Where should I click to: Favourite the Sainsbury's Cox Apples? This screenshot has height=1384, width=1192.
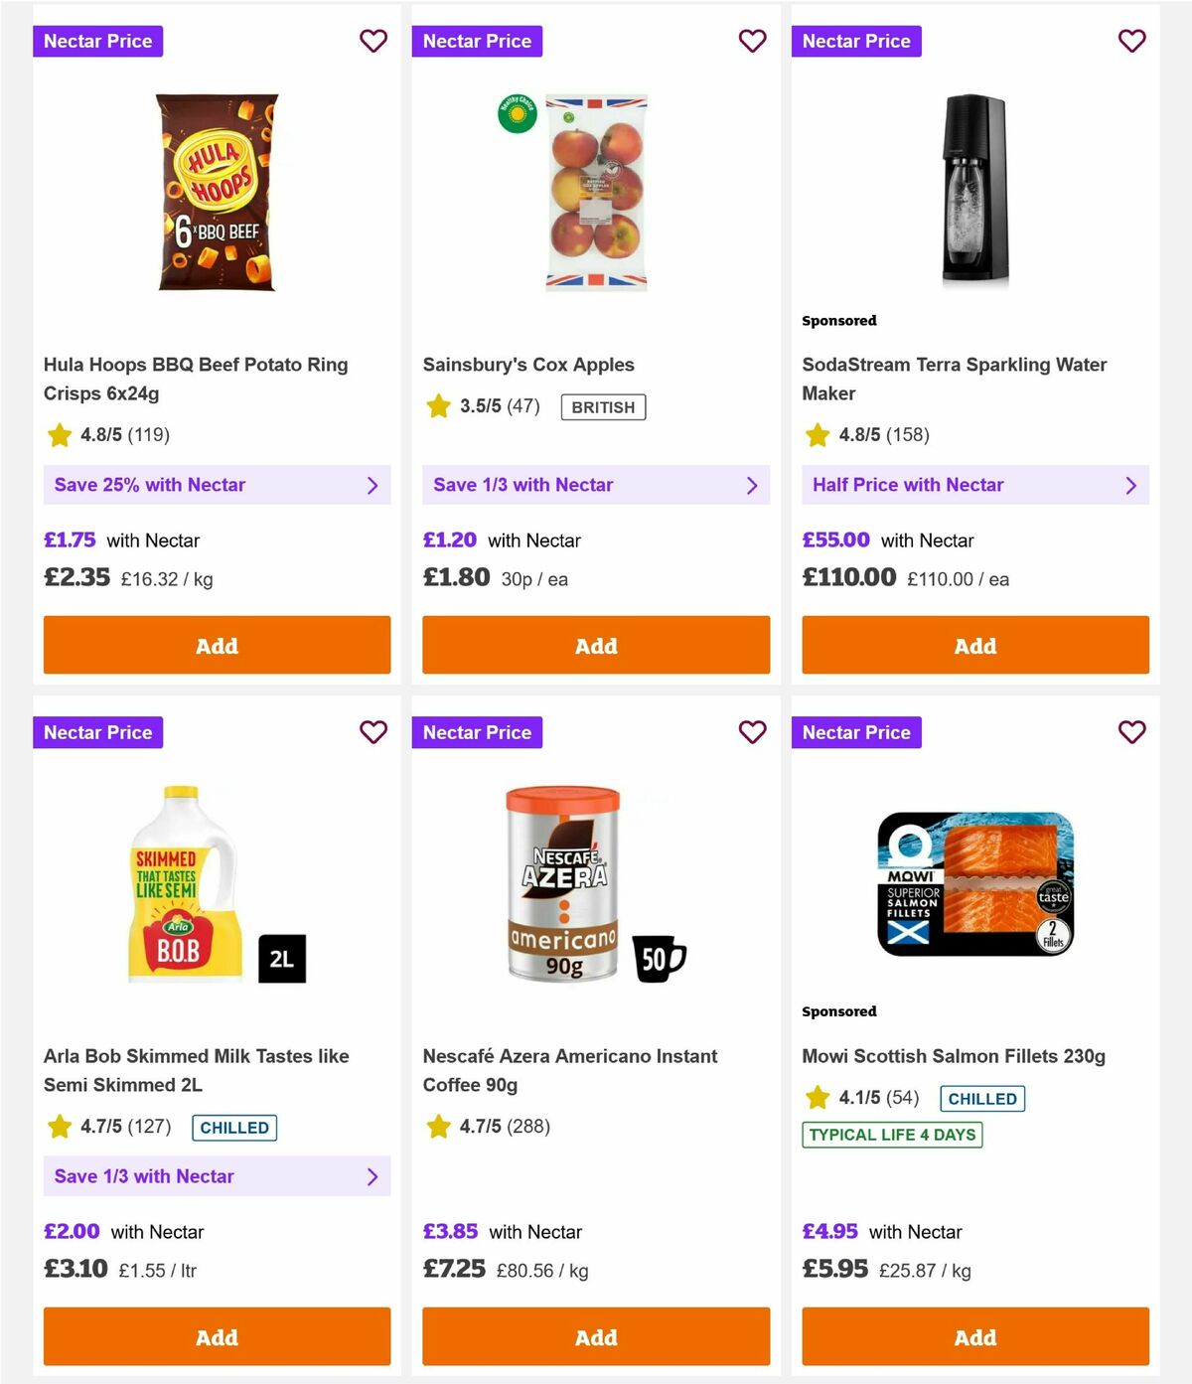[x=752, y=41]
